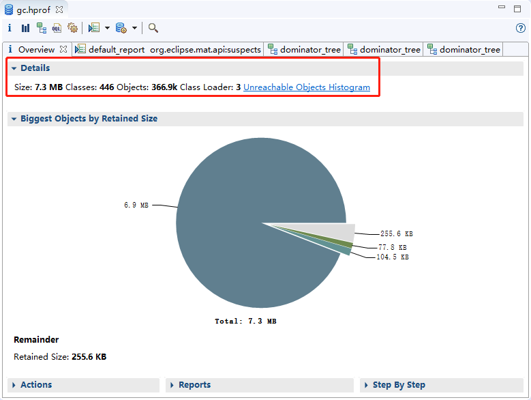Image resolution: width=531 pixels, height=400 pixels.
Task: Expand the Step By Step section
Action: point(366,385)
